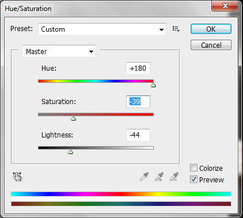243x218 pixels.
Task: Open the preset options menu icon
Action: [176, 29]
